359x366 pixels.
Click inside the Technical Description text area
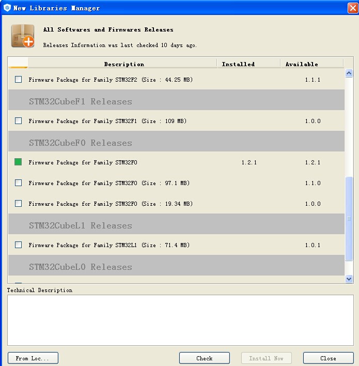coord(181,320)
